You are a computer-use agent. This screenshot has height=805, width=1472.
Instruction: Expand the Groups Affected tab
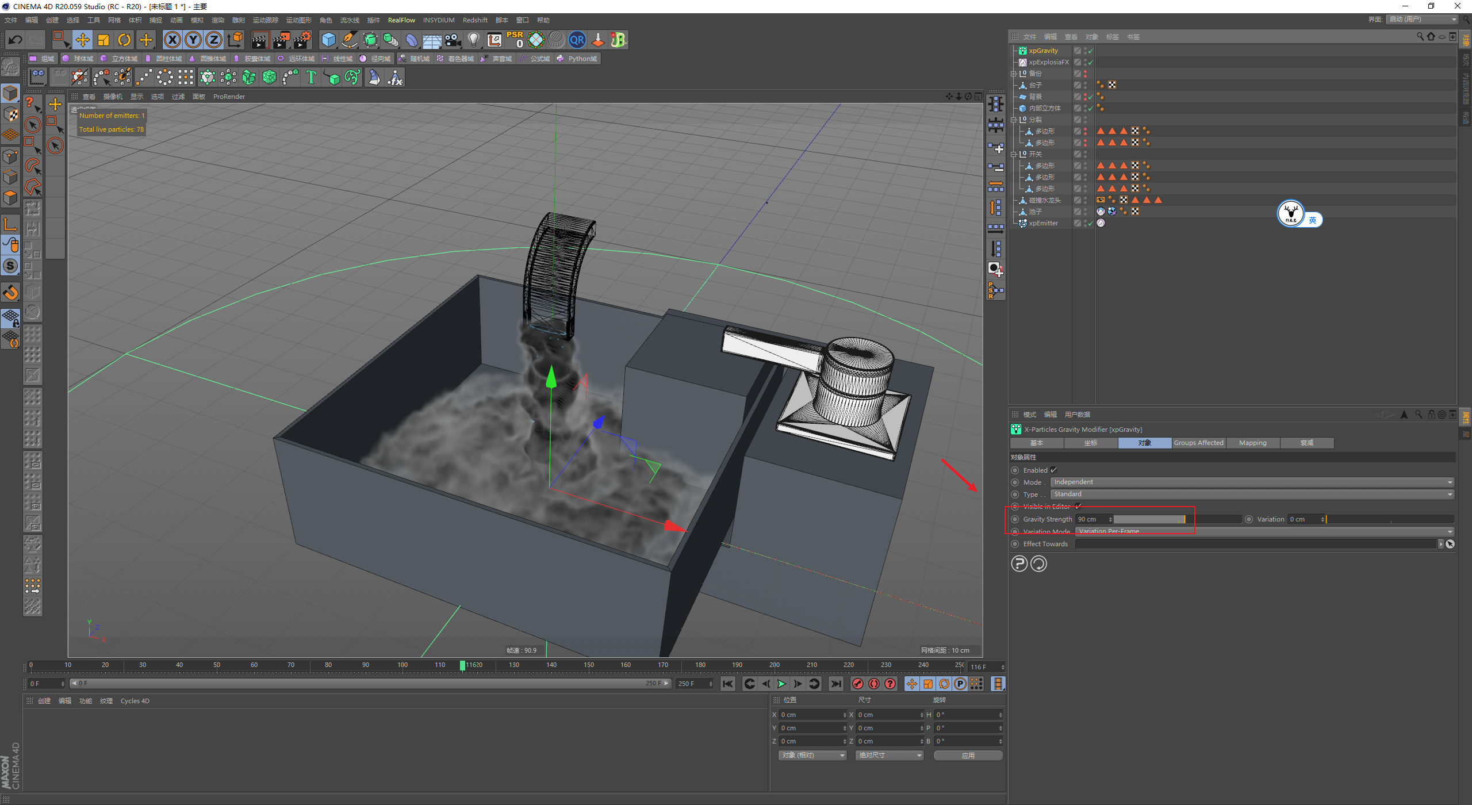tap(1198, 442)
